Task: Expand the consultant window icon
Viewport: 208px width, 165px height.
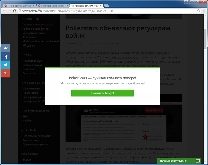Action: click(x=198, y=161)
